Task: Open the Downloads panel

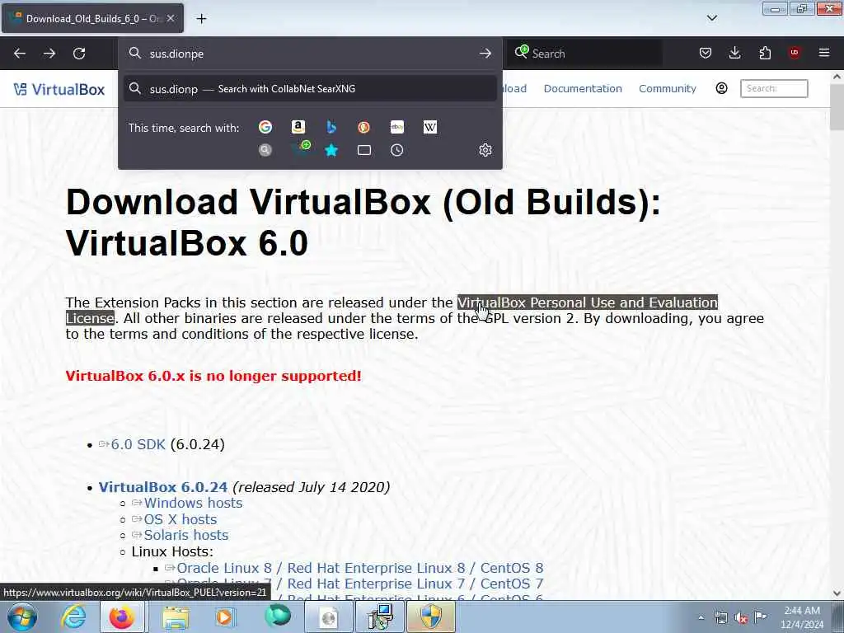Action: 734,53
